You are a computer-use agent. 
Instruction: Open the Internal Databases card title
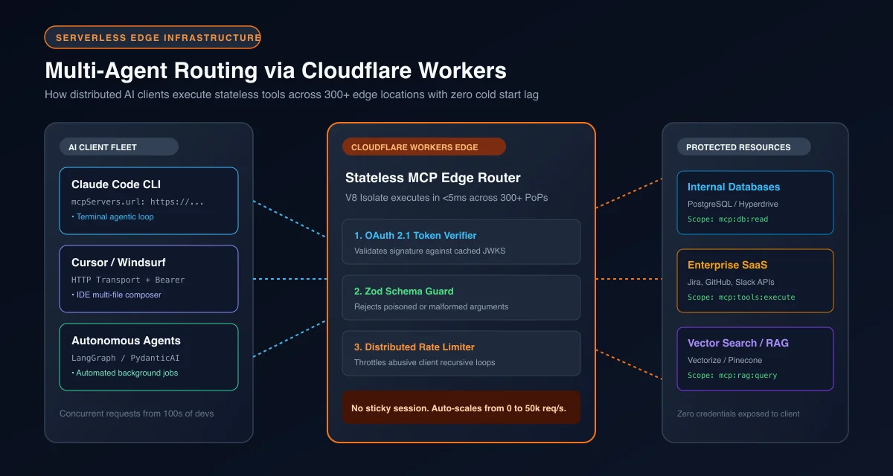coord(734,187)
